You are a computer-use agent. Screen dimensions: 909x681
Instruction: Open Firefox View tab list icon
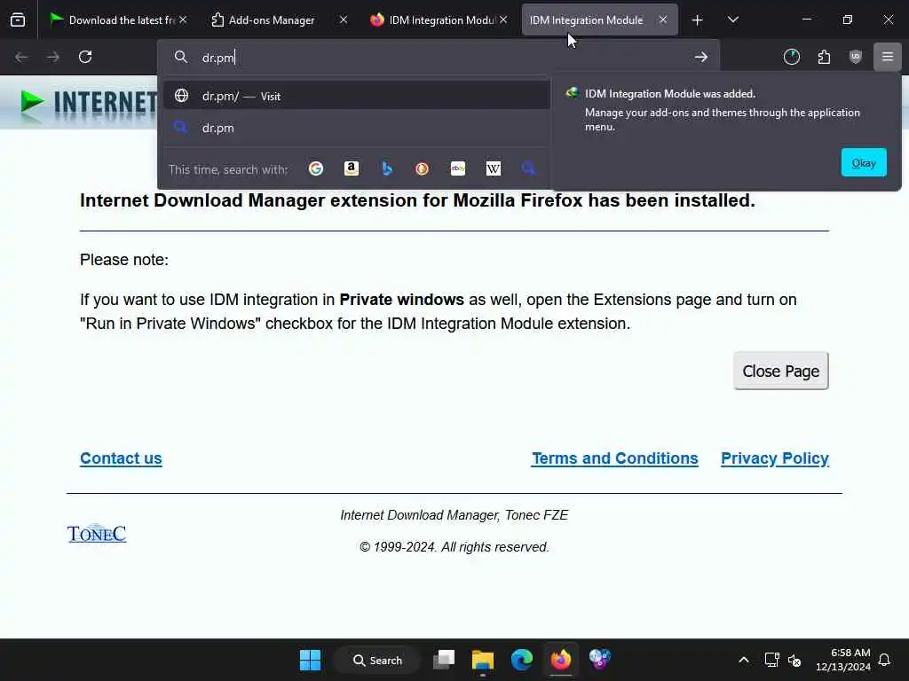point(18,20)
